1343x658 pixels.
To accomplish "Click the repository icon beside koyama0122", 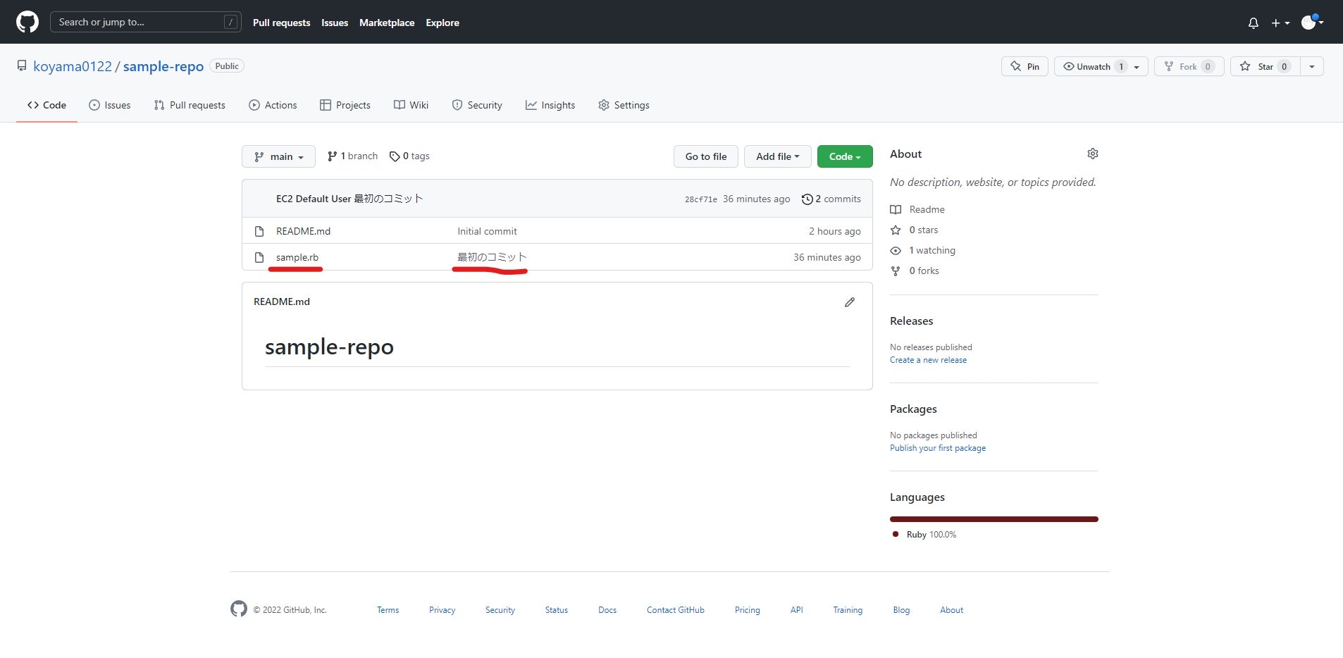I will pos(22,66).
